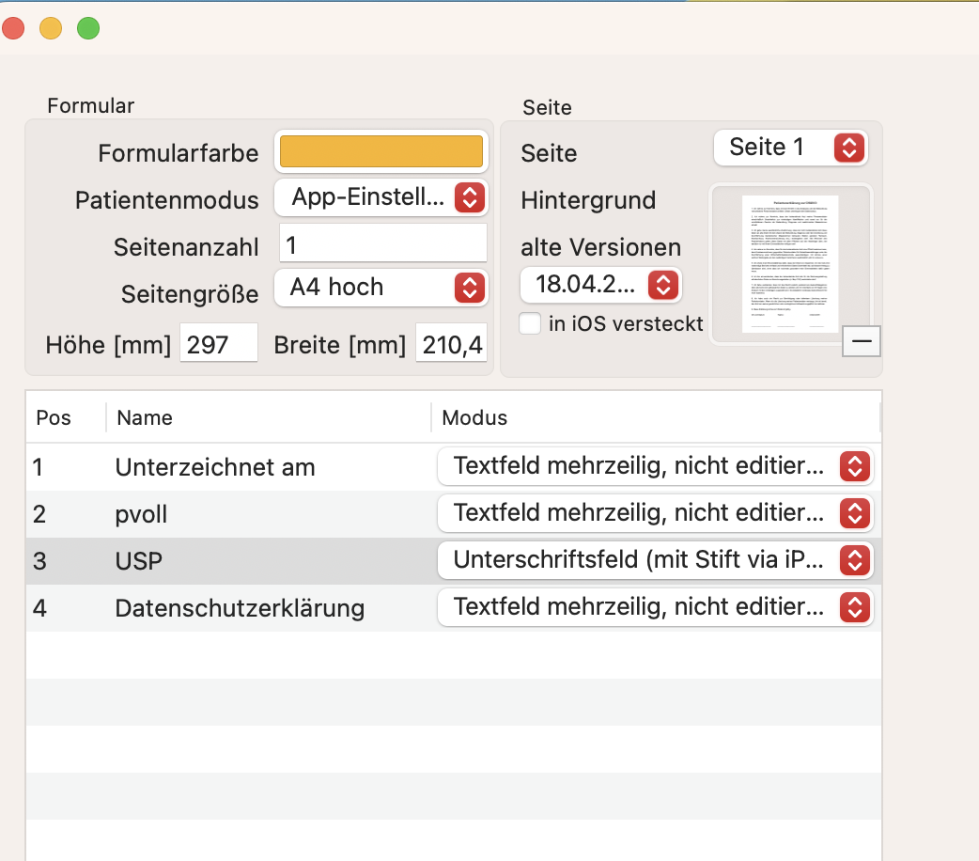Viewport: 979px width, 861px height.
Task: Open Modus dropdown for 'Unterzeichnet am'
Action: (655, 467)
